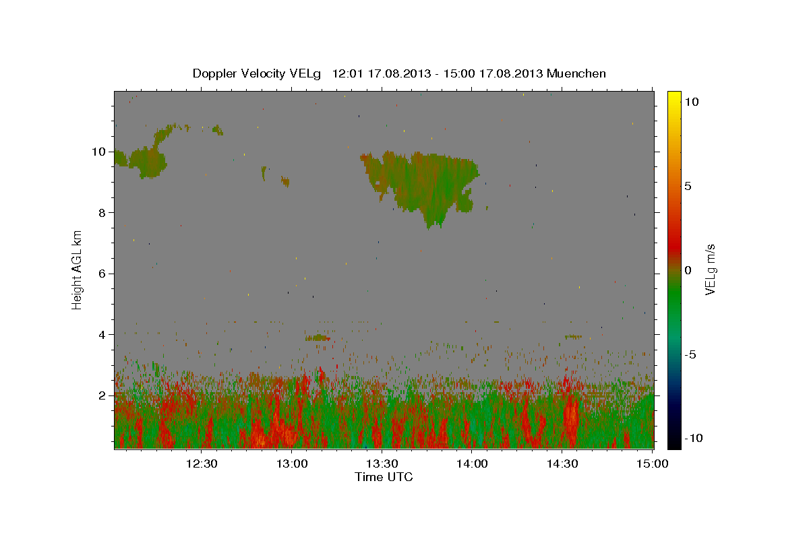This screenshot has width=809, height=539.
Task: Click the 14:30 time tick label
Action: pos(562,464)
